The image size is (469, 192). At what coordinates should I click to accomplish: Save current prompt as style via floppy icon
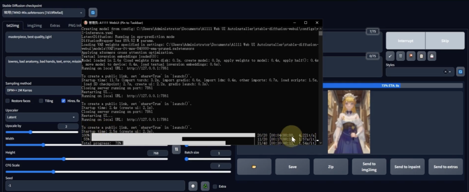coord(432,56)
